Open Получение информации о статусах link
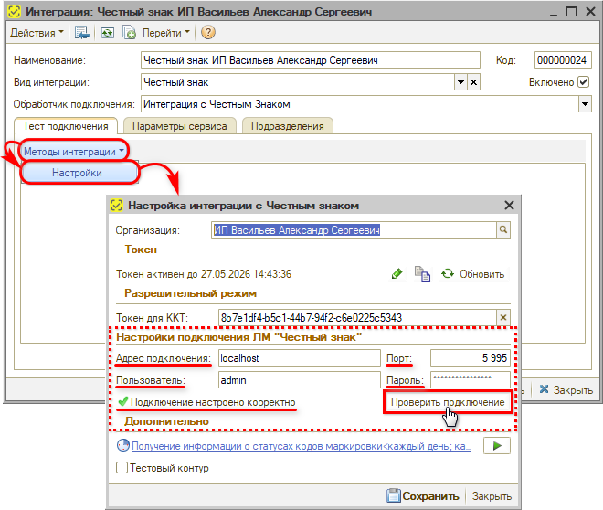Viewport: 603px width, 510px height. (x=301, y=446)
